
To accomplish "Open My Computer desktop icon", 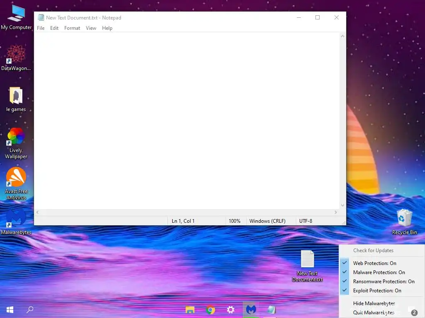I will click(16, 17).
